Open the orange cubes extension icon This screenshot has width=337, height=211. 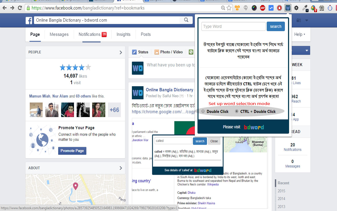pyautogui.click(x=237, y=8)
